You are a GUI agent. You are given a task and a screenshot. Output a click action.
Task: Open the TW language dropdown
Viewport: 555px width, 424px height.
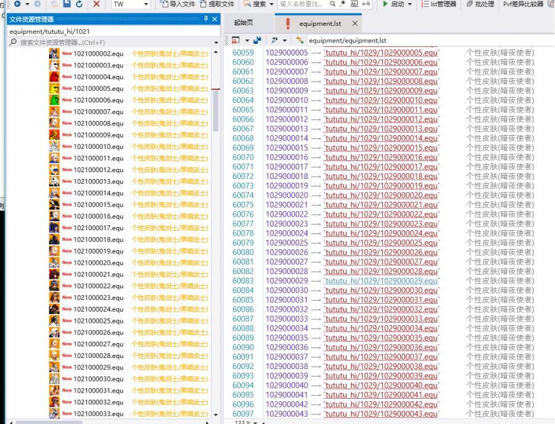tap(131, 4)
